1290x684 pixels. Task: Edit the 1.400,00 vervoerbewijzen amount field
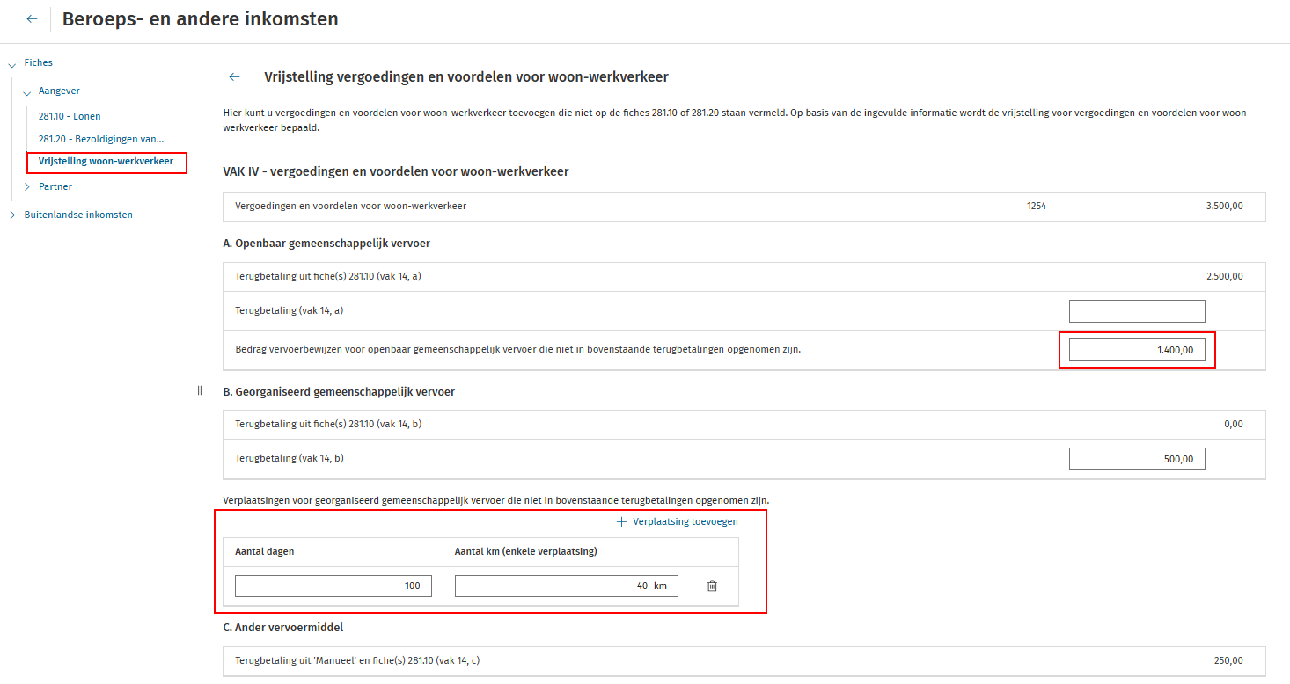click(1136, 350)
